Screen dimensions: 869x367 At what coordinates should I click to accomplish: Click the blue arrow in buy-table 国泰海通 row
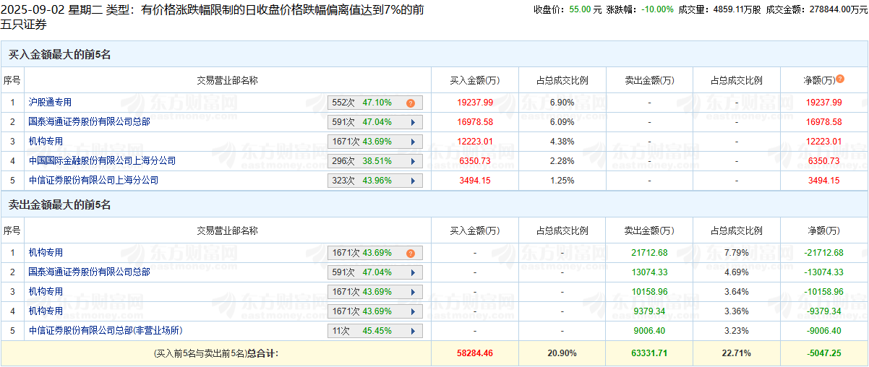click(x=413, y=123)
